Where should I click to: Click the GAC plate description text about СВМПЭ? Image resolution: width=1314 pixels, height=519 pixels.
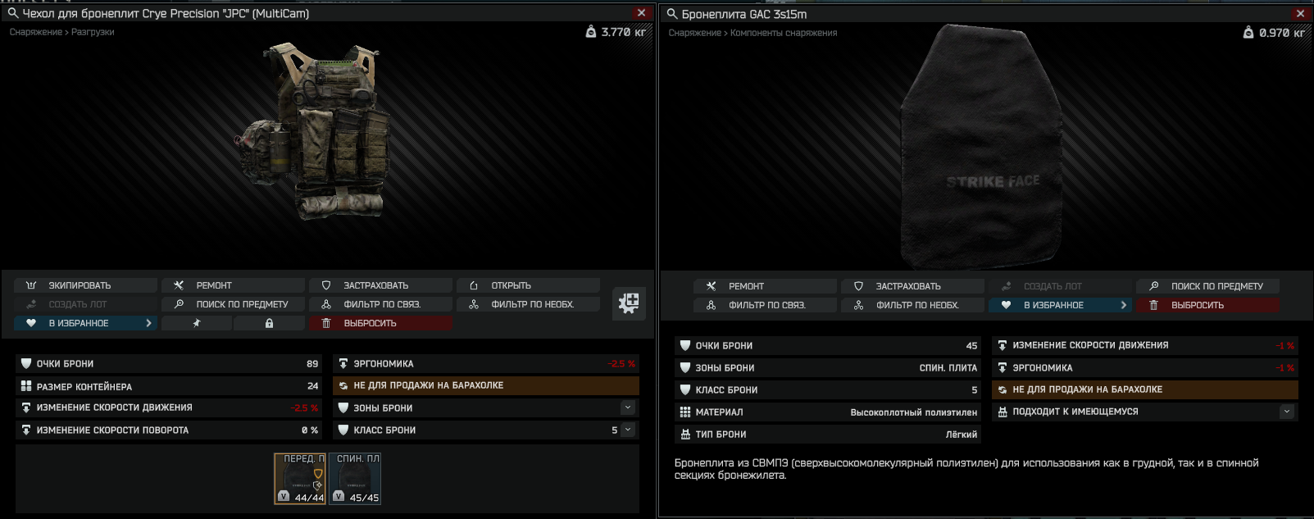coord(966,469)
